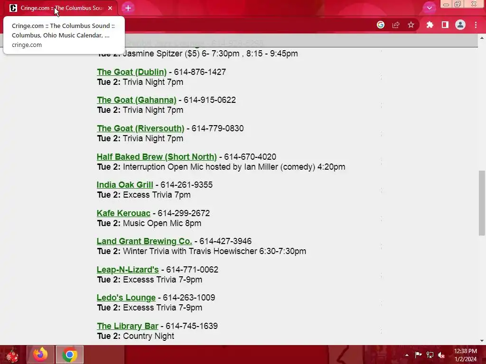Open The Goat (Gahanna) link

[x=136, y=100]
